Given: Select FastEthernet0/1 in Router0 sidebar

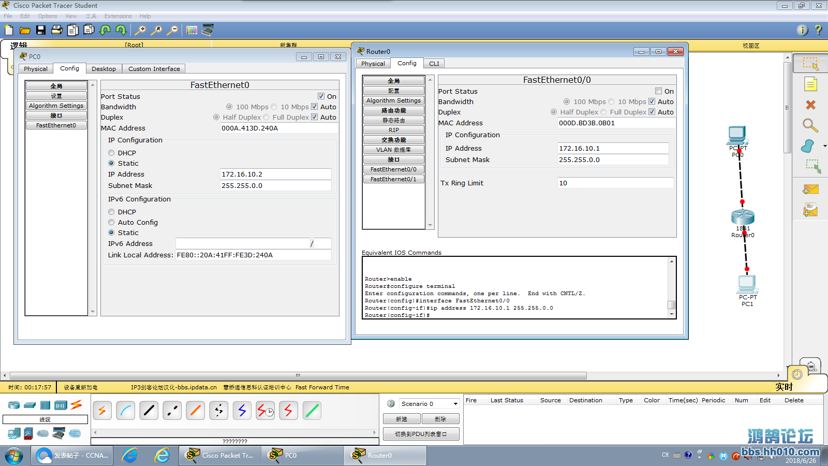Looking at the screenshot, I should [x=394, y=179].
